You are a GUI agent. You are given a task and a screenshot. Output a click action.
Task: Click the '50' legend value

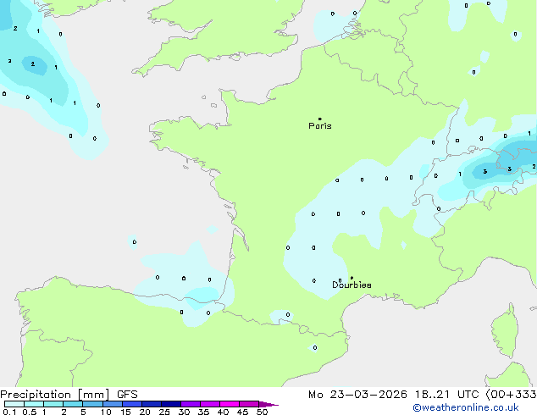click(x=262, y=412)
